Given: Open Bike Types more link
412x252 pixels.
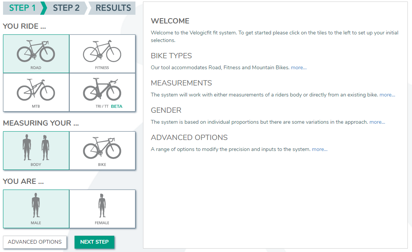Looking at the screenshot, I should coord(299,67).
